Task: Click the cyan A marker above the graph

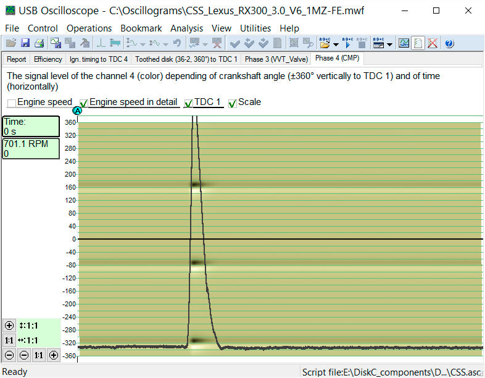Action: tap(77, 111)
